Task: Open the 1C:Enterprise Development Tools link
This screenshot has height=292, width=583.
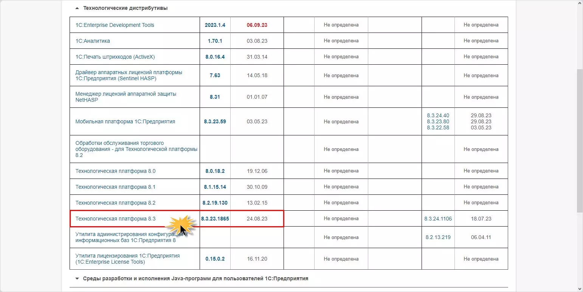Action: (x=115, y=25)
